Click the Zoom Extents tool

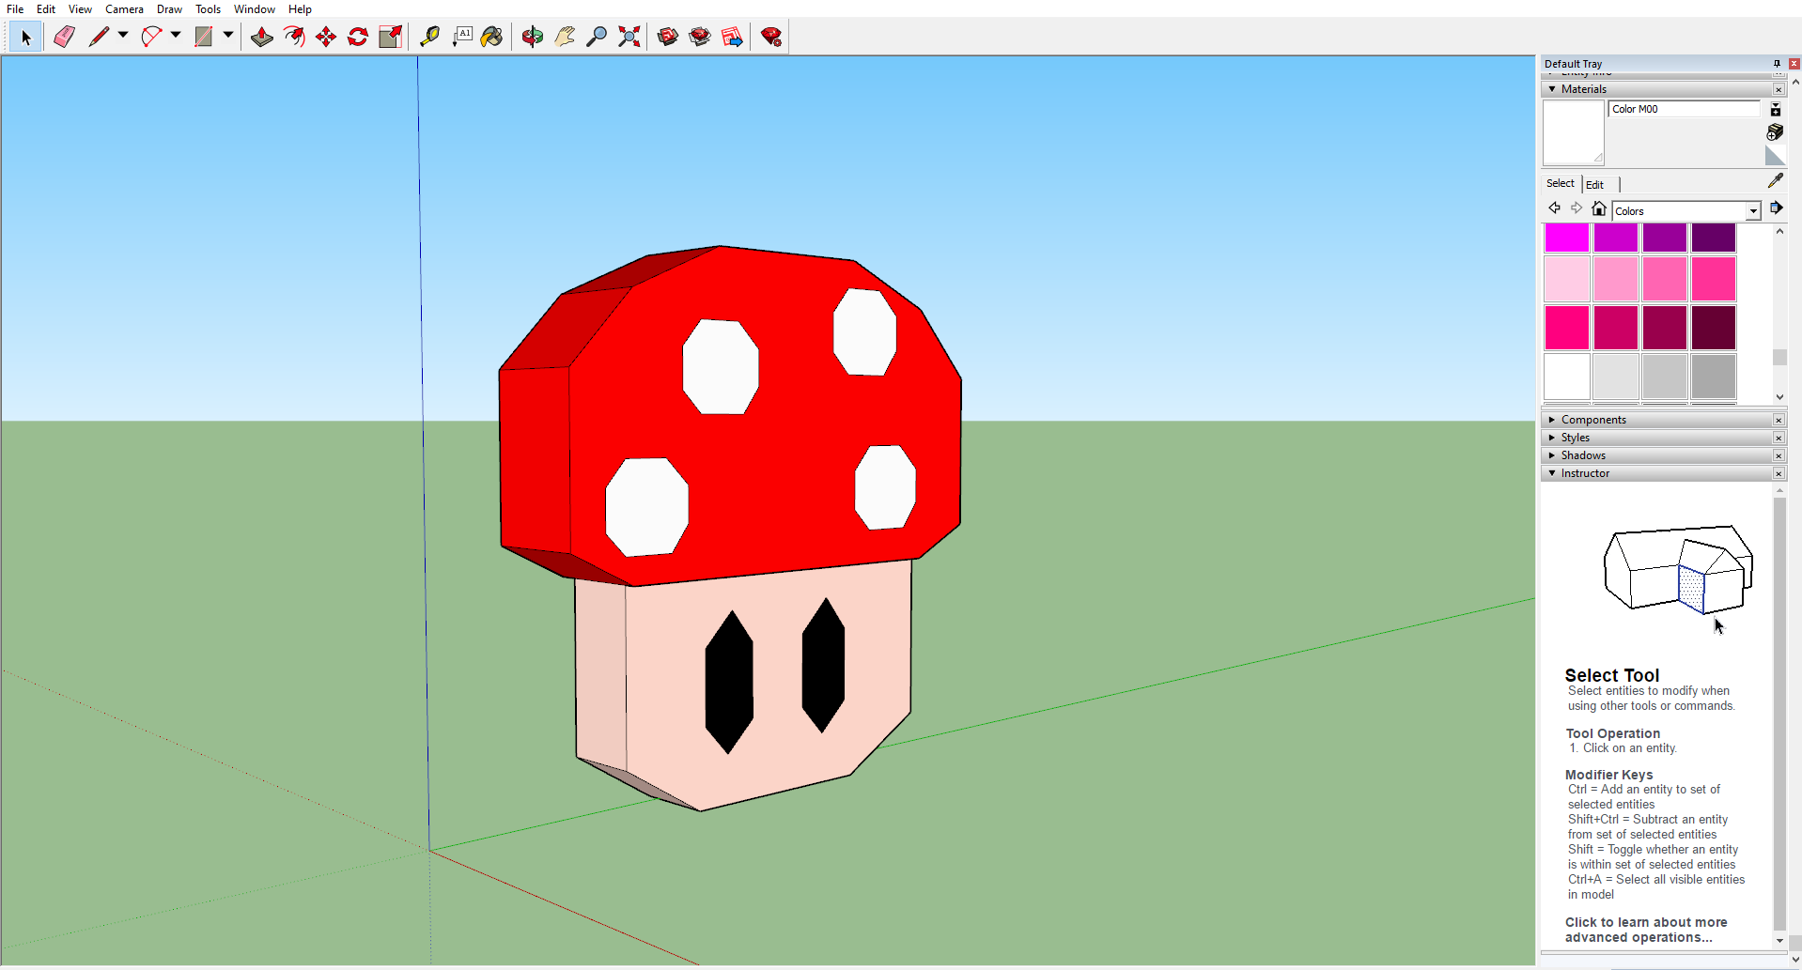coord(629,37)
